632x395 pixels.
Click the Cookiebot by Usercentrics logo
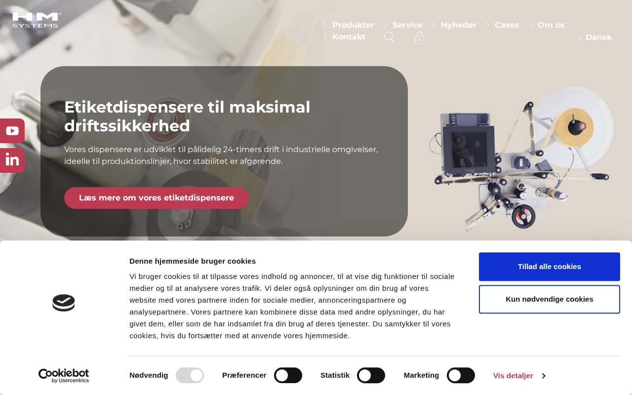pyautogui.click(x=64, y=376)
